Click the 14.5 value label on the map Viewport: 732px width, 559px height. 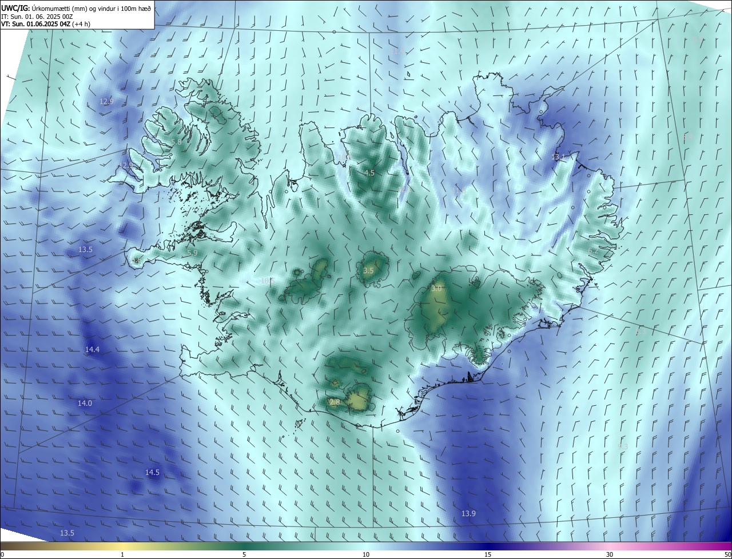[152, 472]
